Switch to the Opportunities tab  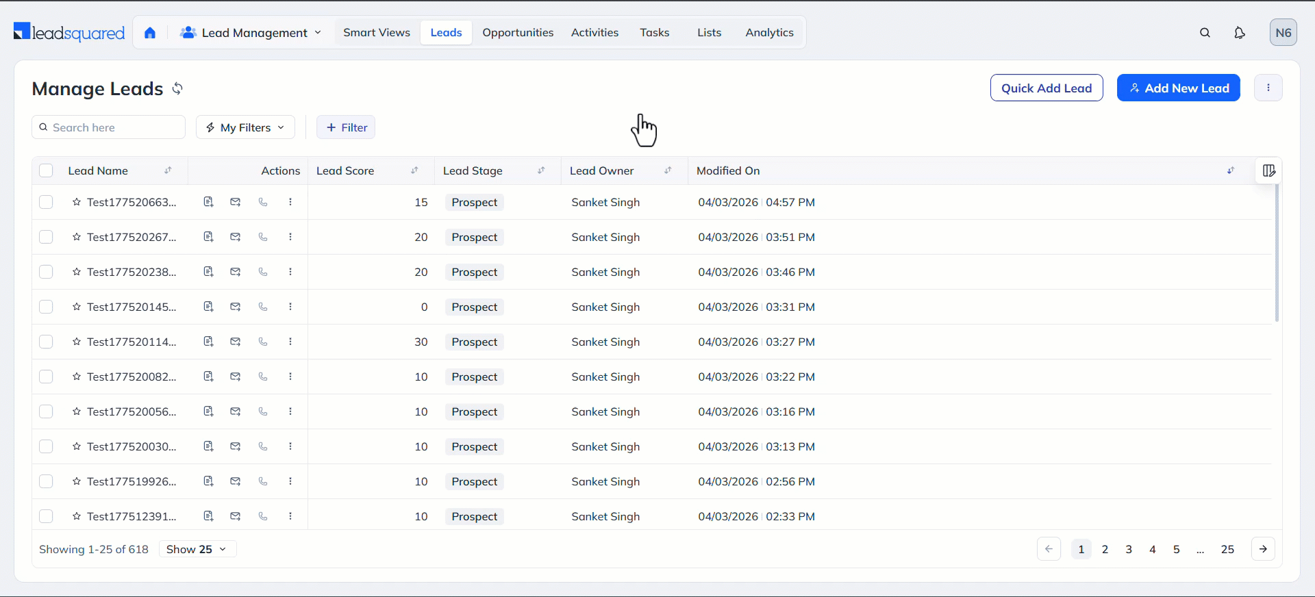coord(517,33)
